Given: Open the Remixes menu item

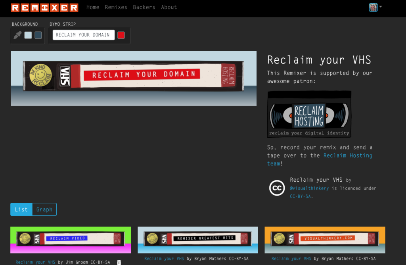Looking at the screenshot, I should (116, 7).
